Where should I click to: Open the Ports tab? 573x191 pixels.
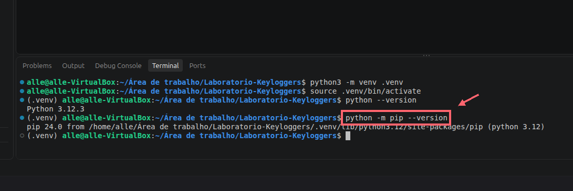pos(197,66)
